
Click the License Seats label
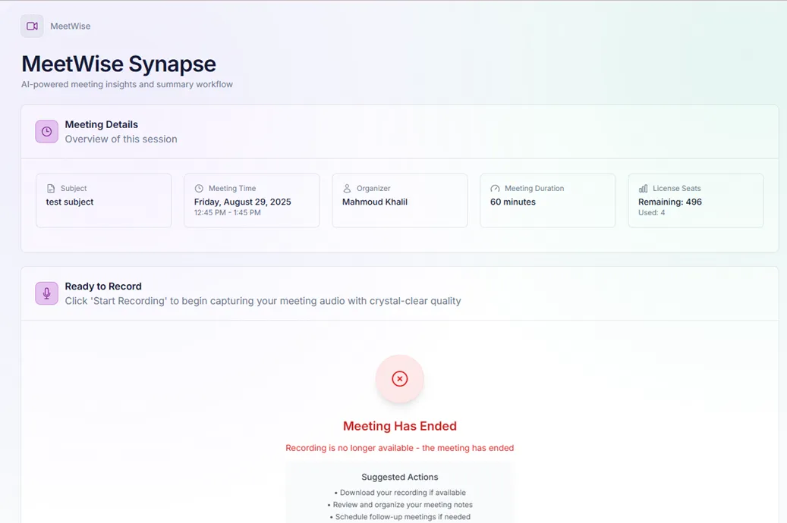click(677, 188)
